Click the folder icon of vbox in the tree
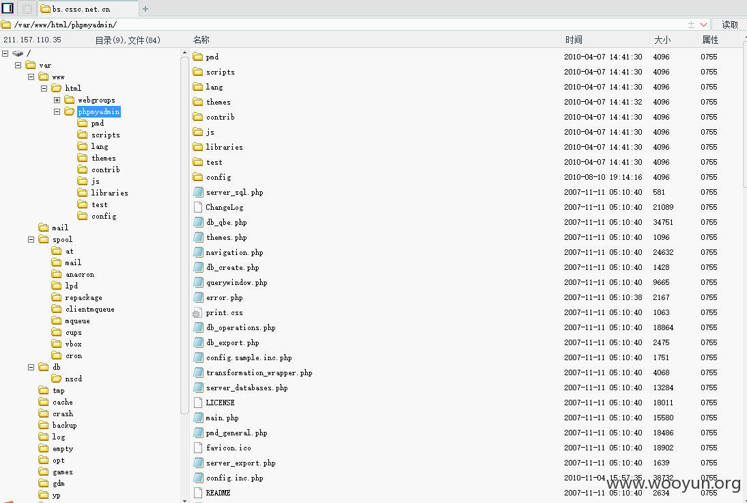The height and width of the screenshot is (503, 747). point(57,344)
